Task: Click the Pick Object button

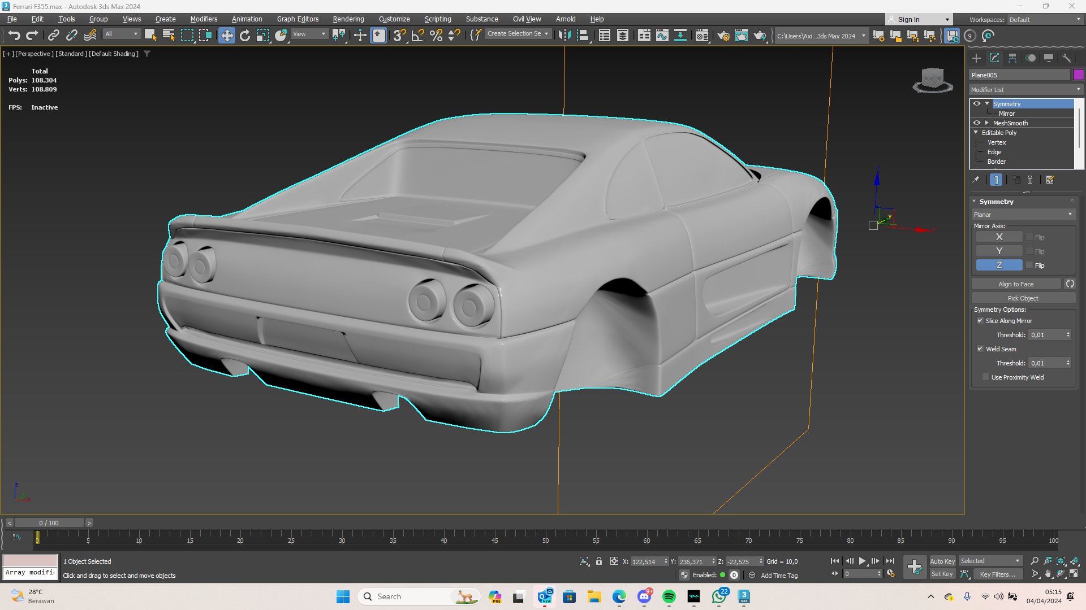Action: coord(1023,298)
